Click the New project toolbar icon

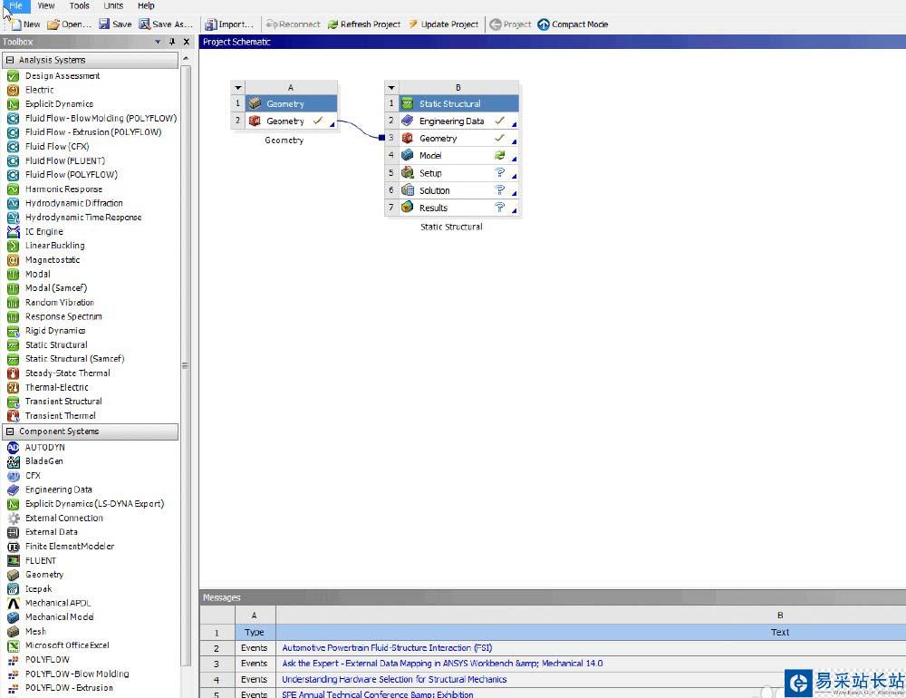tap(24, 24)
